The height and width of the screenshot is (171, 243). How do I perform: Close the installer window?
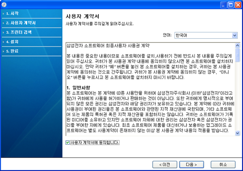coord(238,5)
